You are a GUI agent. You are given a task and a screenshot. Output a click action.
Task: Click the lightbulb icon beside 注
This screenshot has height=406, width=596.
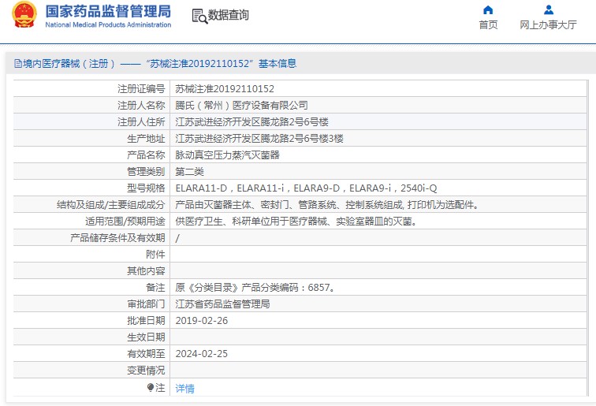[x=151, y=388]
